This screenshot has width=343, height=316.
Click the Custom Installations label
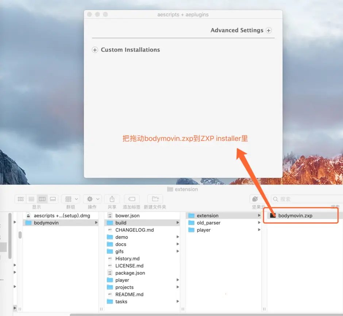click(130, 50)
